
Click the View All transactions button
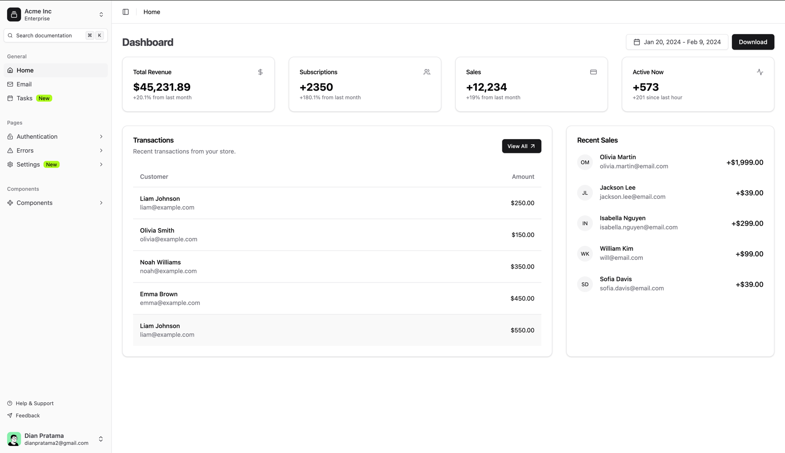pyautogui.click(x=521, y=146)
